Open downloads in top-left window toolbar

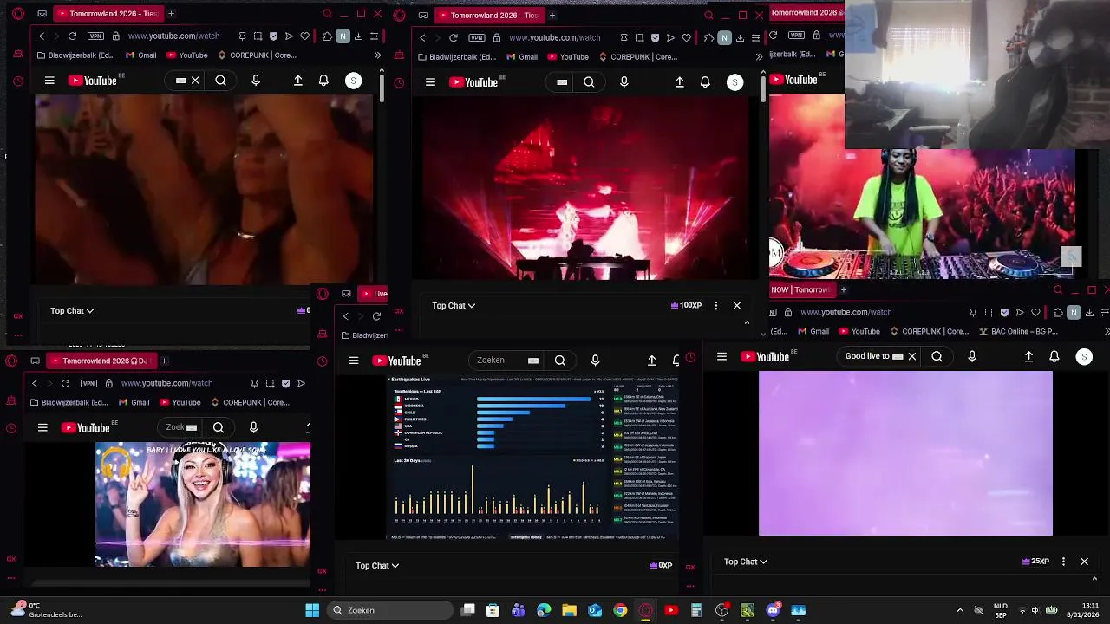[358, 36]
